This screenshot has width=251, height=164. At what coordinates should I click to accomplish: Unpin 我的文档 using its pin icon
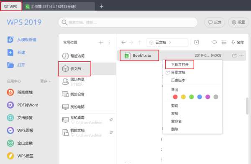111,133
